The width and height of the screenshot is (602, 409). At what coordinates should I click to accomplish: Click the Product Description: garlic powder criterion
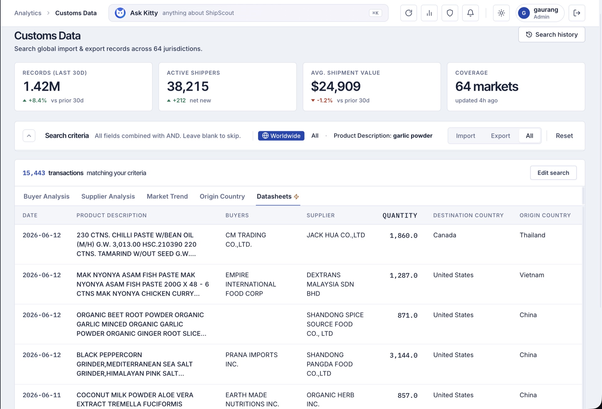[x=383, y=136]
